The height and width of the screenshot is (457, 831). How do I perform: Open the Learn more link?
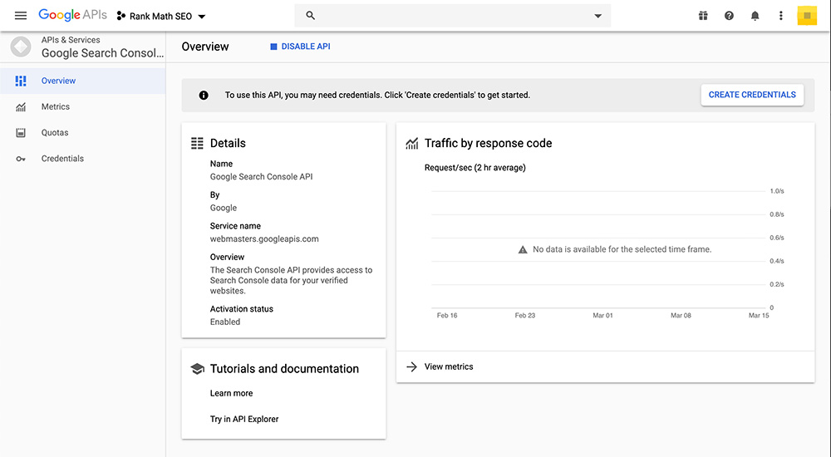point(231,393)
